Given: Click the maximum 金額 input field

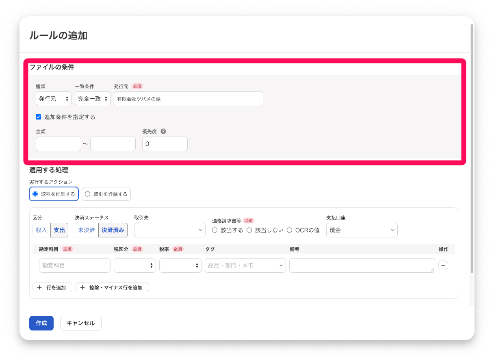Looking at the screenshot, I should point(113,144).
